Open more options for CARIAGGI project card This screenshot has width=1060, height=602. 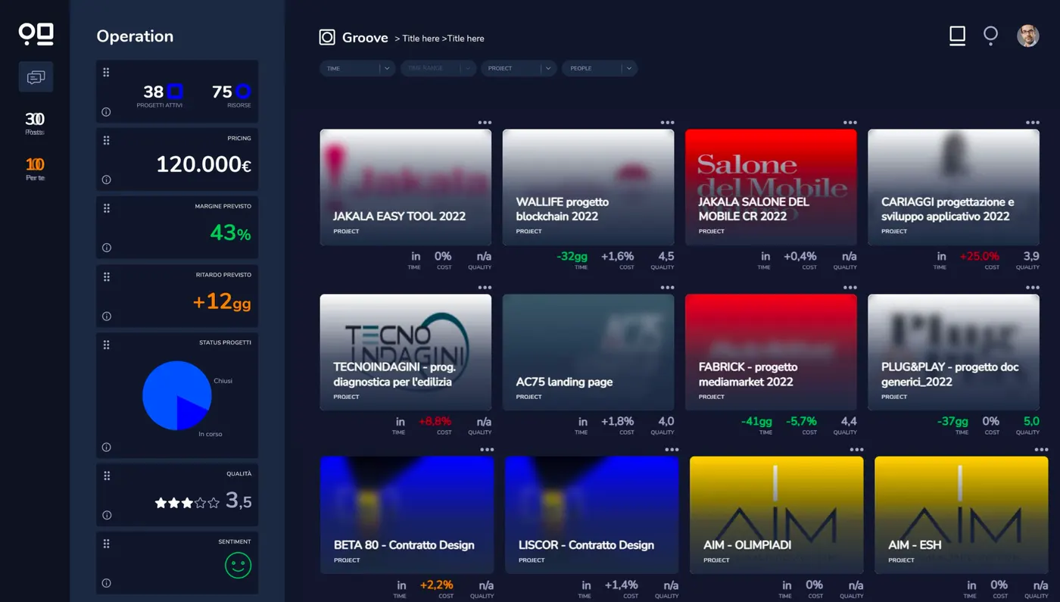coord(1033,123)
